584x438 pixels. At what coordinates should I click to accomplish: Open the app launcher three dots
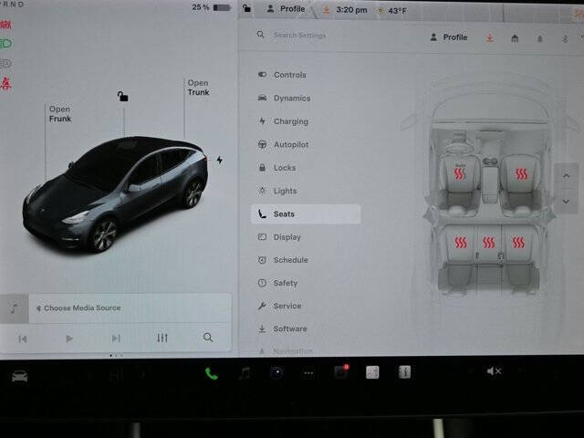308,373
